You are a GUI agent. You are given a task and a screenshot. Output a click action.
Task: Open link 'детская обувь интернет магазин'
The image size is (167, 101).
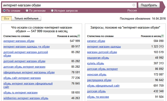pos(24,67)
